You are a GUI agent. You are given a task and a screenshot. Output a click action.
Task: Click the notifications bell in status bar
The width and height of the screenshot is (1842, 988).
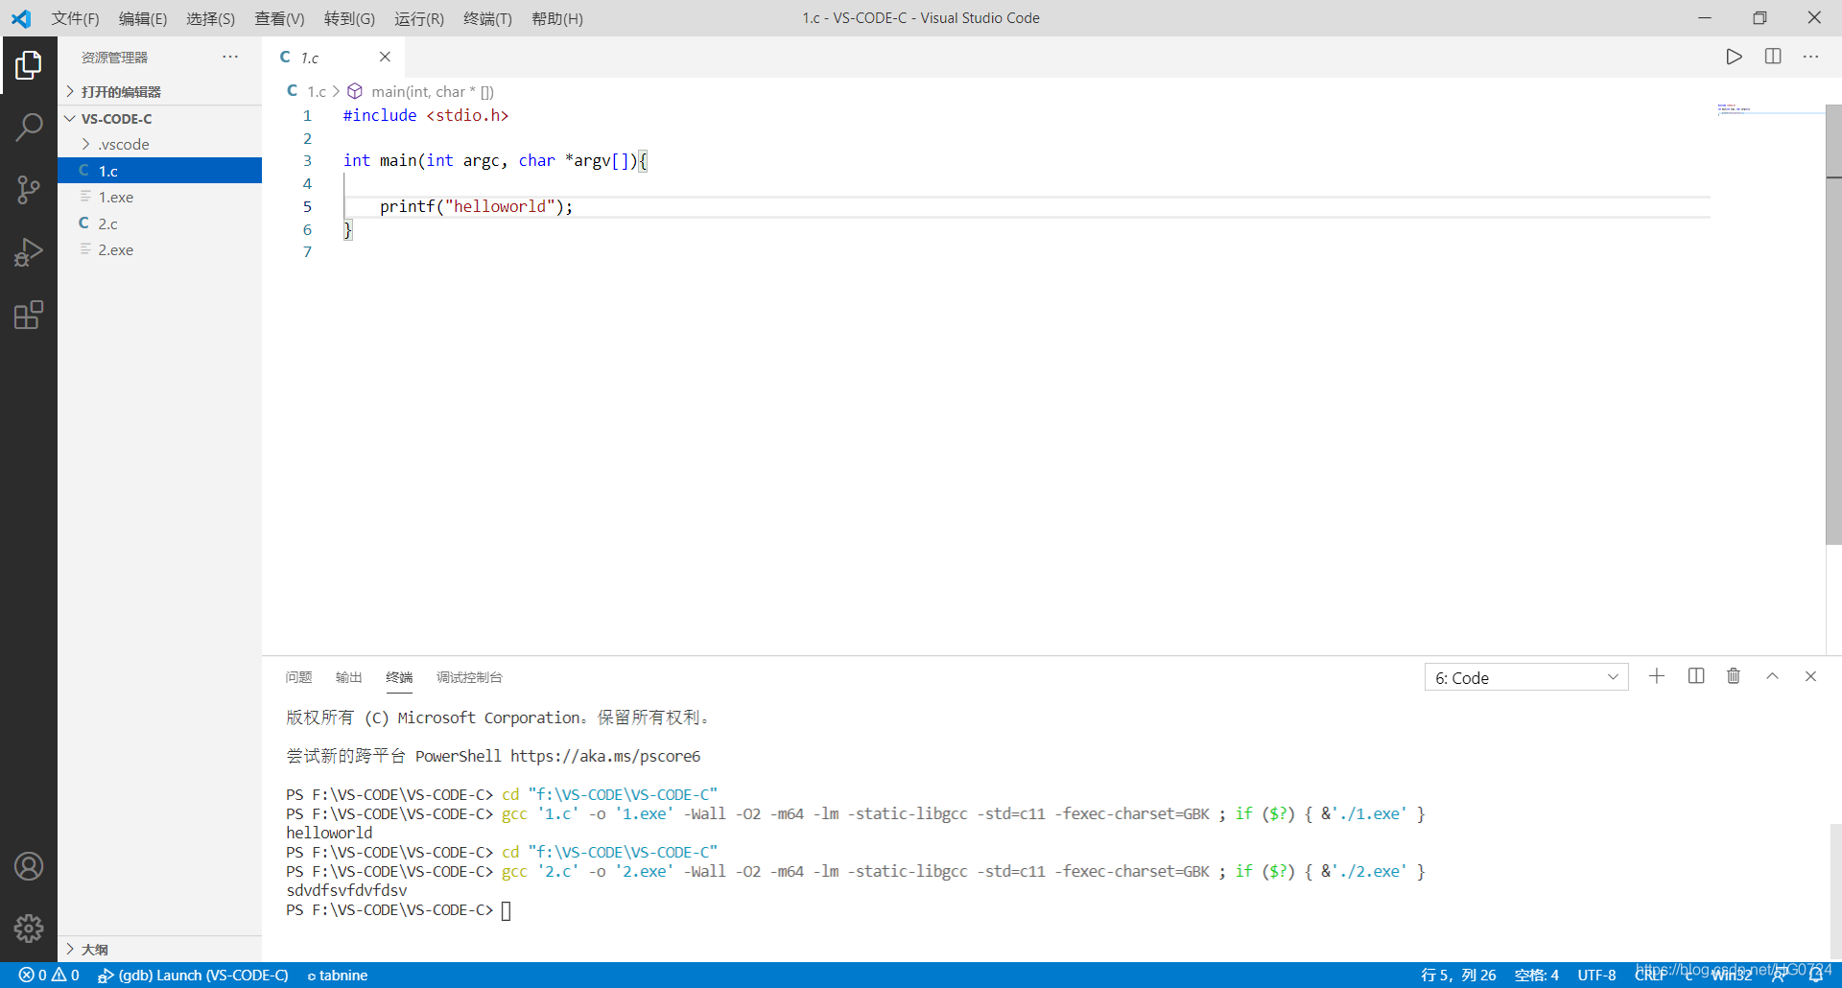[1816, 975]
